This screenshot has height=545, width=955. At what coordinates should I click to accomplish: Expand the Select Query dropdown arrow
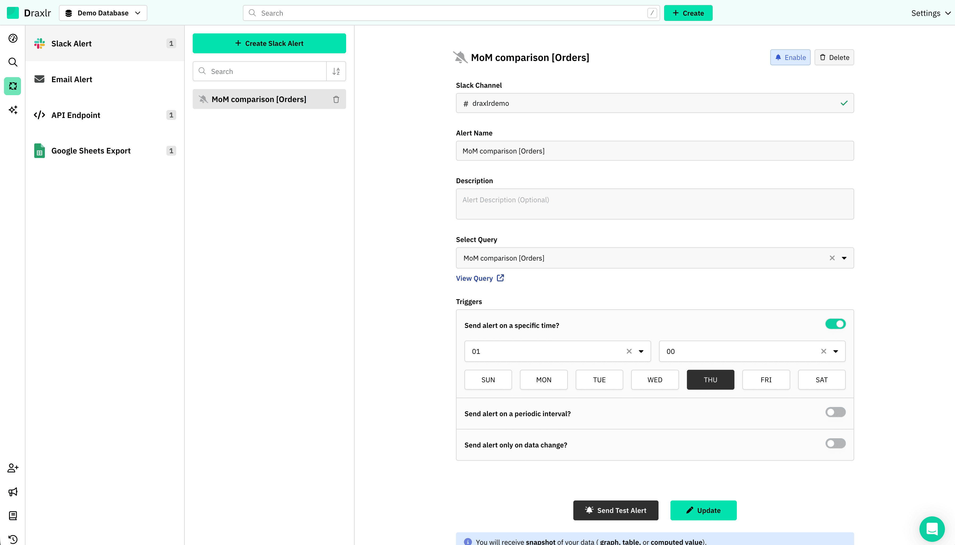pyautogui.click(x=844, y=258)
